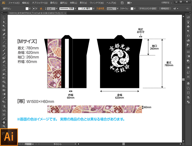Open the 初期設定 workspace switcher
The image size is (192, 146).
pyautogui.click(x=167, y=3)
